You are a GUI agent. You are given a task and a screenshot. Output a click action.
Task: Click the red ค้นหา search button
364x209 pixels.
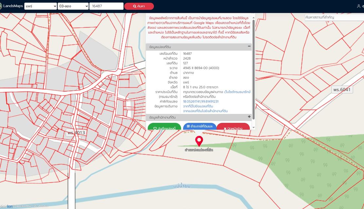pyautogui.click(x=139, y=6)
